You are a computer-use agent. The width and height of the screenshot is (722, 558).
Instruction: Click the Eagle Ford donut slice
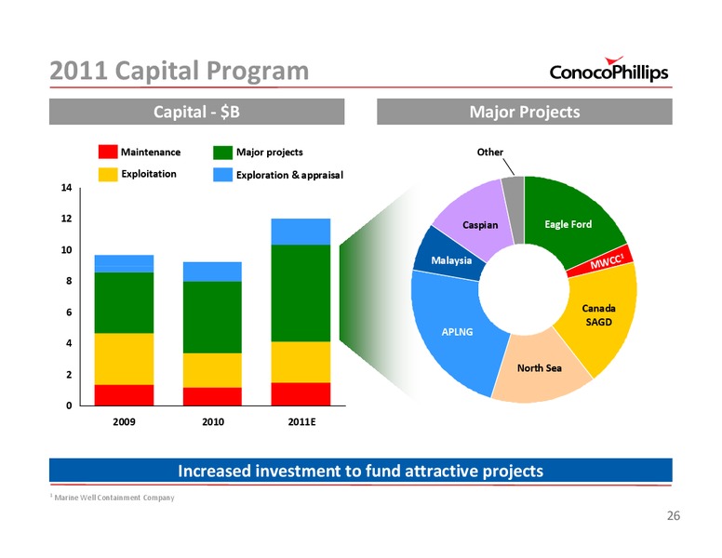[x=568, y=224]
